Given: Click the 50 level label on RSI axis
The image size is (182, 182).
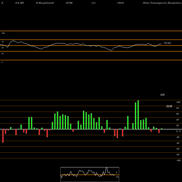Looking at the screenshot, I should pos(3,48).
